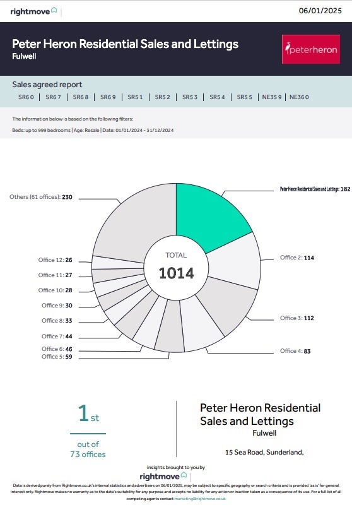Click the TOTAL 1014 chart center

coord(176,268)
